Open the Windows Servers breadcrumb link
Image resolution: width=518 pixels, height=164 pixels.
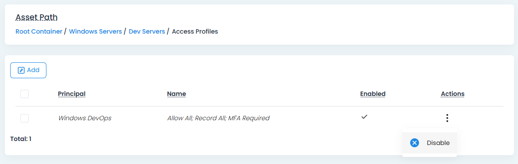click(95, 32)
